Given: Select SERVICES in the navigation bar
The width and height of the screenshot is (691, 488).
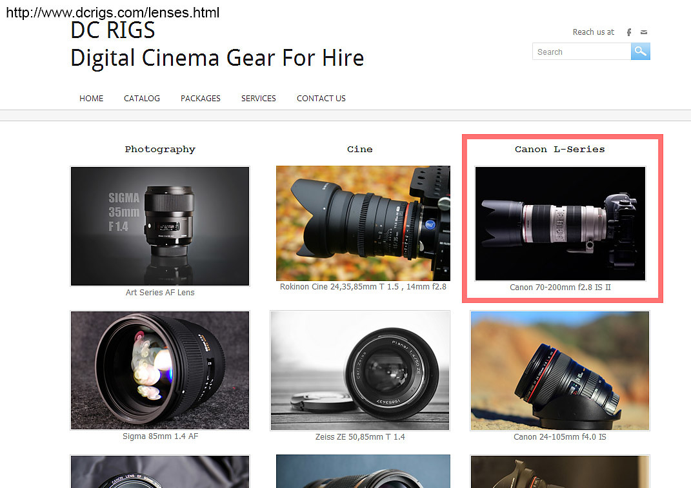Looking at the screenshot, I should tap(259, 99).
